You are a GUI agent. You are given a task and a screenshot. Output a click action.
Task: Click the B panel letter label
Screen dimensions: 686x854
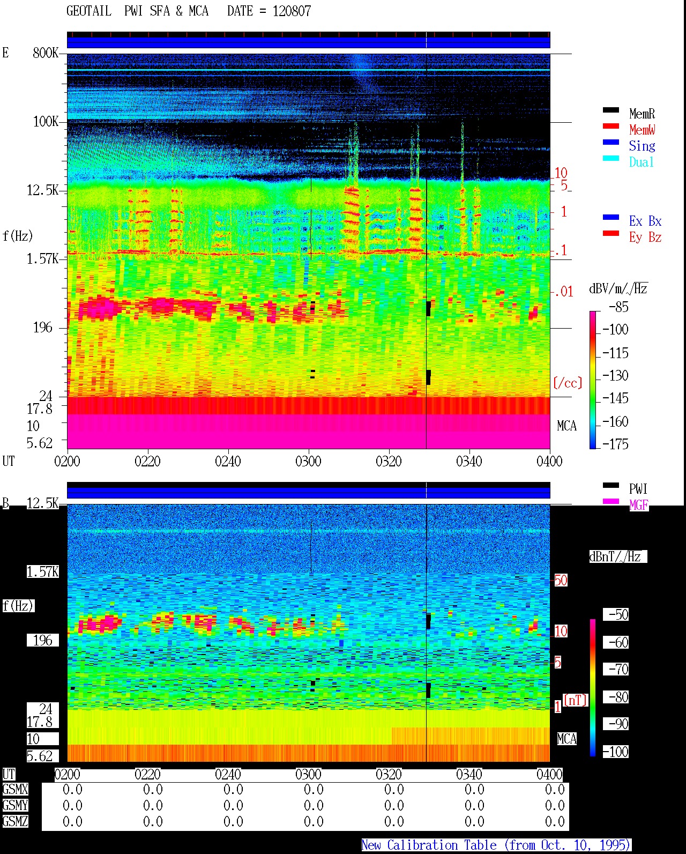(x=5, y=503)
